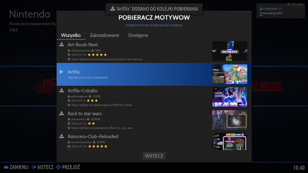Click the 2022-04-23 date of Back to star wars
308x173 pixels.
[x=79, y=123]
